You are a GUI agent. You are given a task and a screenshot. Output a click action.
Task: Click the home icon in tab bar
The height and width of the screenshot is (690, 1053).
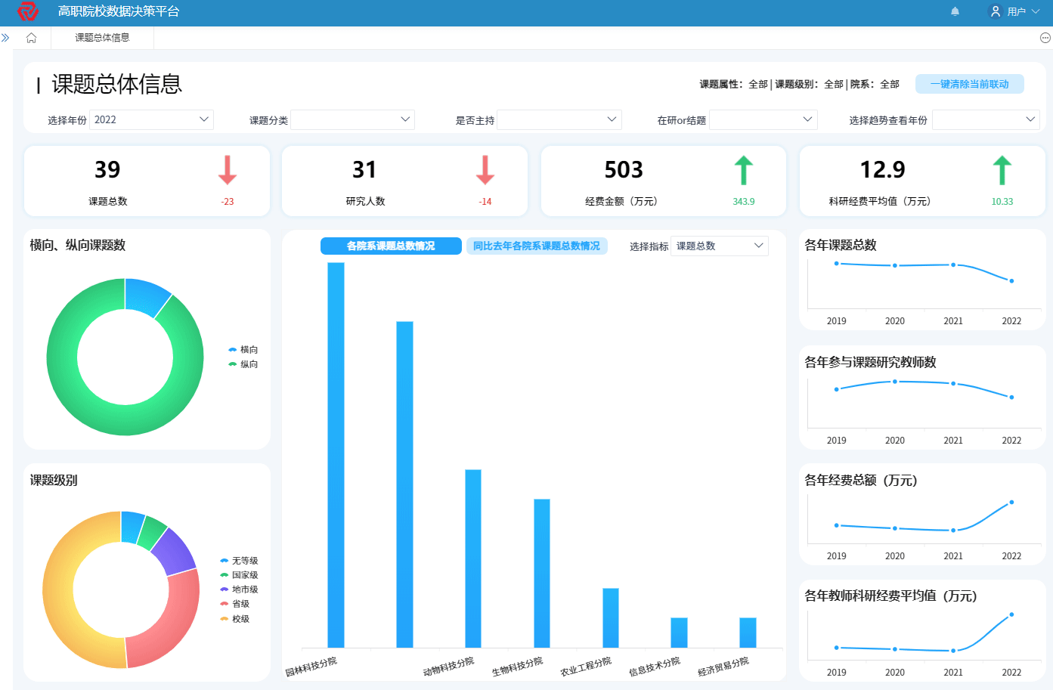31,38
